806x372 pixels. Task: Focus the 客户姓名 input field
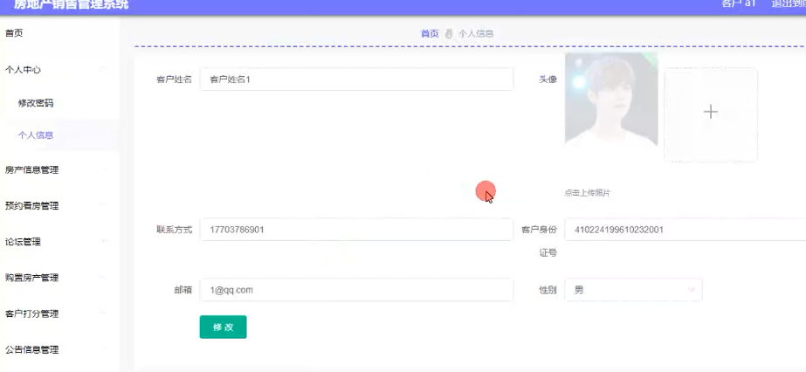[x=356, y=79]
